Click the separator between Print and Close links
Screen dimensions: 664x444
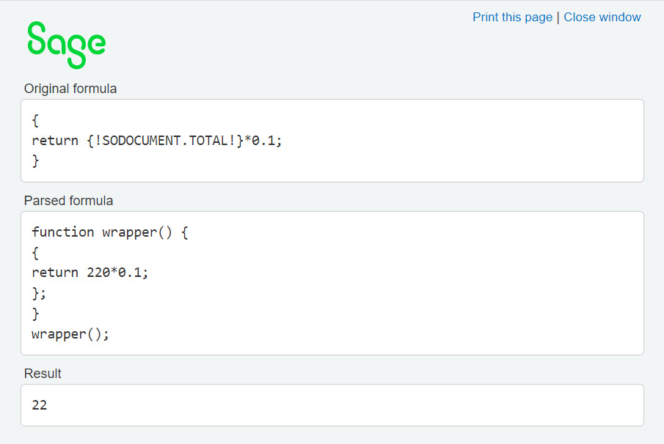(x=558, y=17)
